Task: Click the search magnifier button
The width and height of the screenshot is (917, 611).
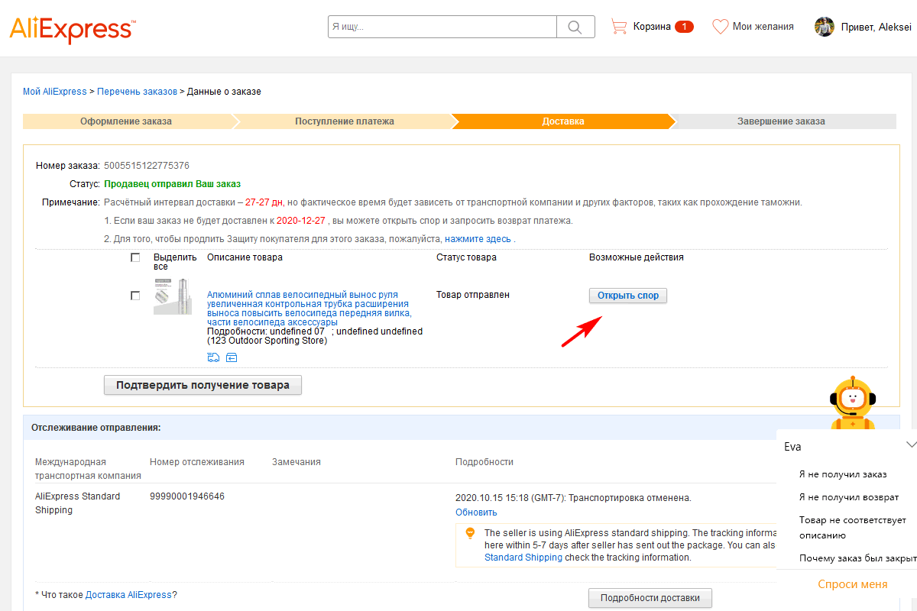Action: 575,27
